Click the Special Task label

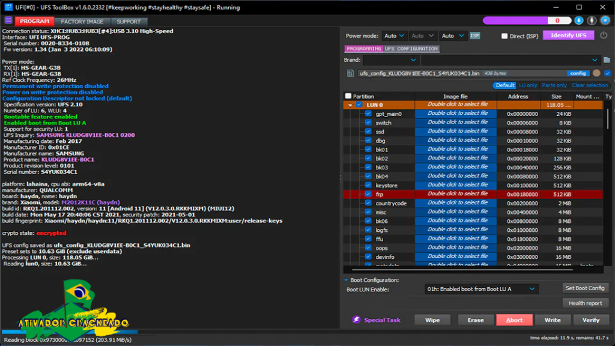click(x=382, y=320)
